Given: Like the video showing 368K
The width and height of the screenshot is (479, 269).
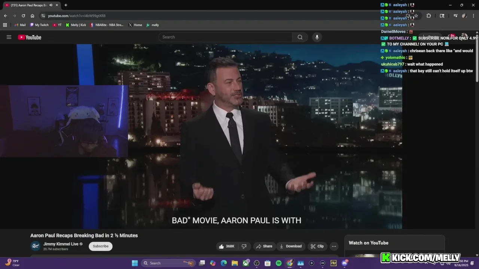Looking at the screenshot, I should (x=227, y=246).
